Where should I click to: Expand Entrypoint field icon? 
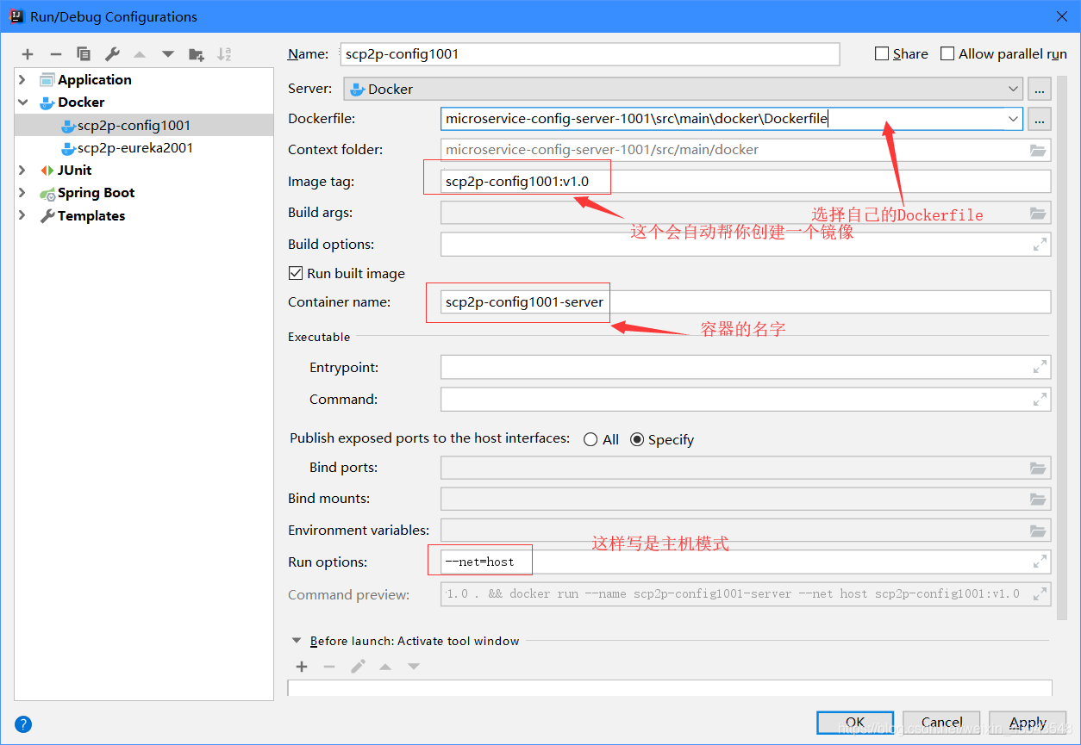[1040, 368]
